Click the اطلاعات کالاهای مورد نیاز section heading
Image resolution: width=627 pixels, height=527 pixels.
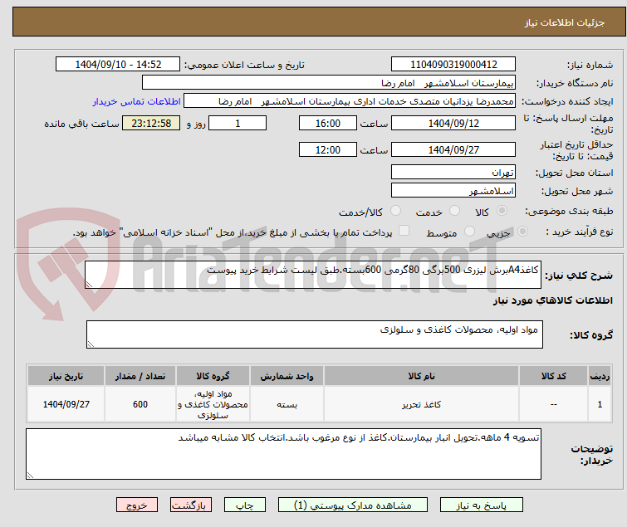(552, 300)
